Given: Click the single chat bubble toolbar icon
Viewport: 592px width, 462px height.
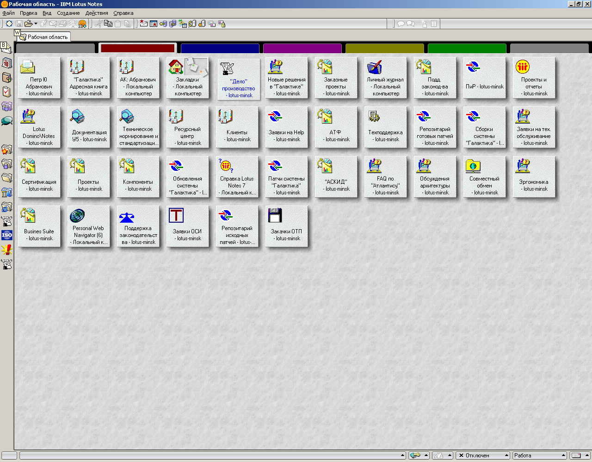Looking at the screenshot, I should tap(401, 24).
